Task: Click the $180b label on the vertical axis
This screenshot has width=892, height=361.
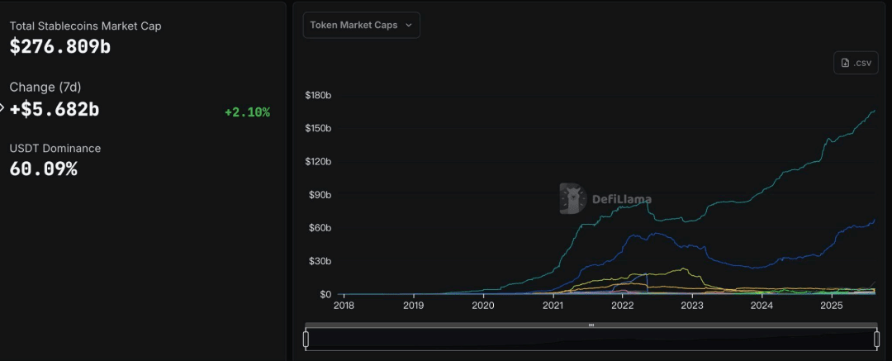Action: (318, 95)
